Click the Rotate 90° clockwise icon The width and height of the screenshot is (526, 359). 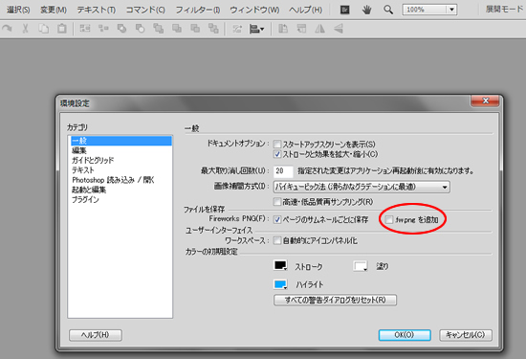click(x=301, y=29)
